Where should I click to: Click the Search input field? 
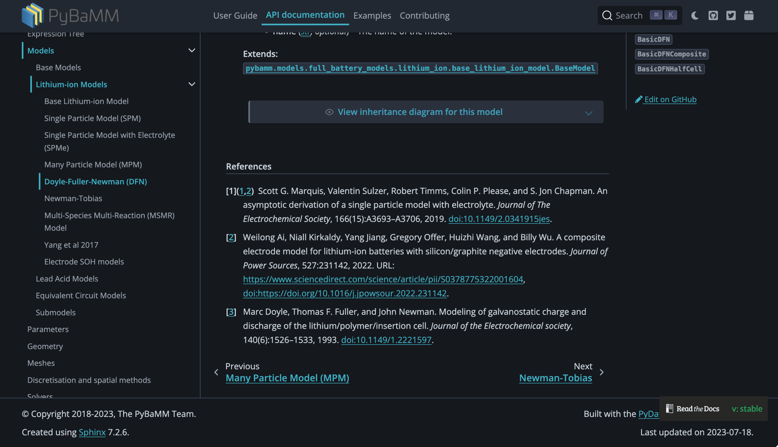tap(629, 15)
